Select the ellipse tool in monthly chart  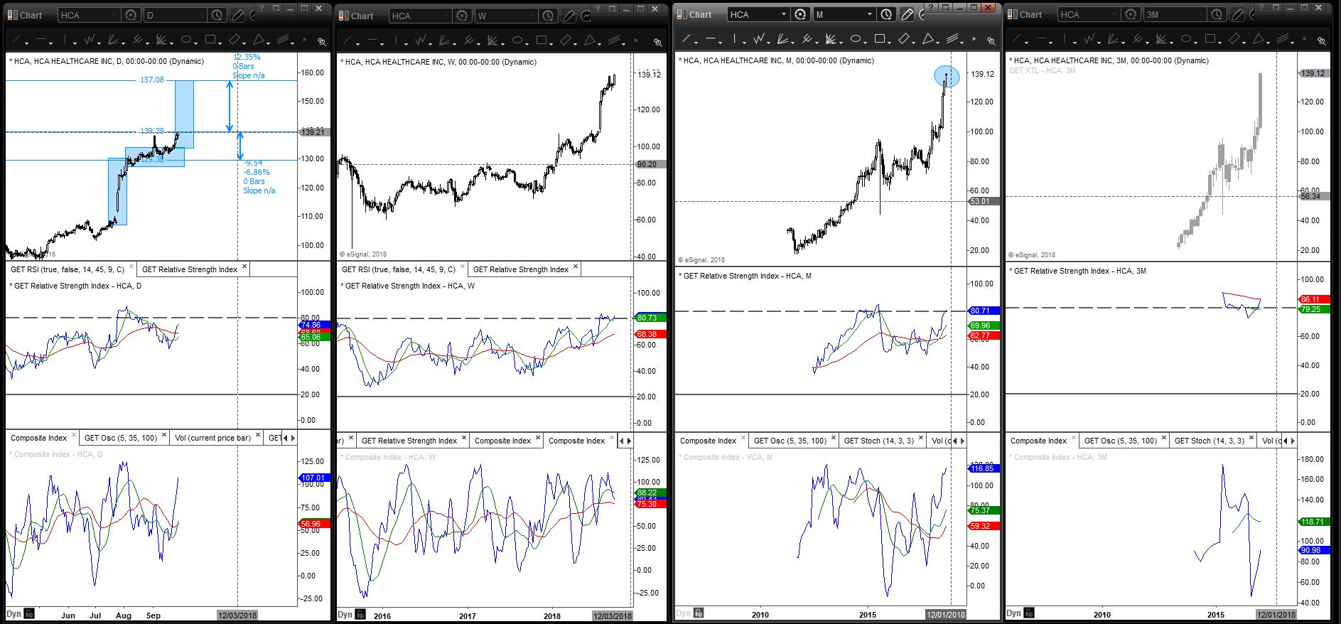click(x=856, y=39)
